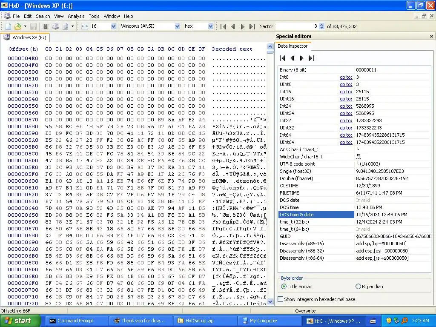Go to previous sector toolbar arrow

click(233, 26)
